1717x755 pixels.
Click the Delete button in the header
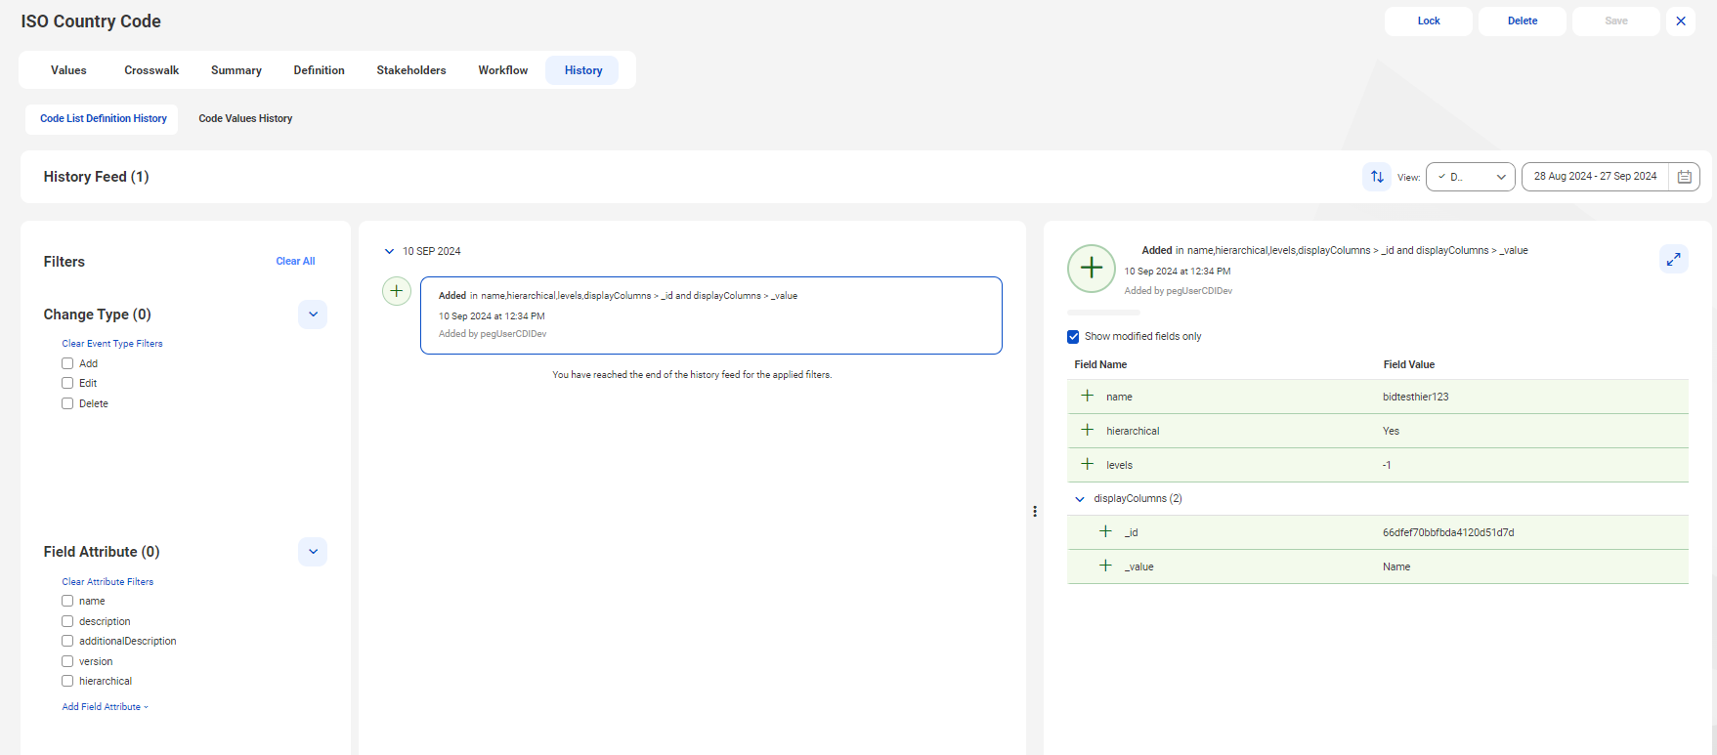click(x=1522, y=21)
